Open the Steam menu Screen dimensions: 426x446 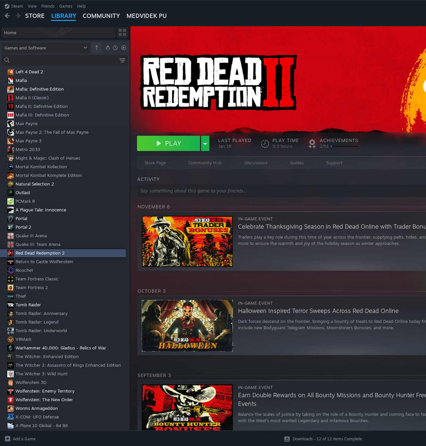[17, 6]
